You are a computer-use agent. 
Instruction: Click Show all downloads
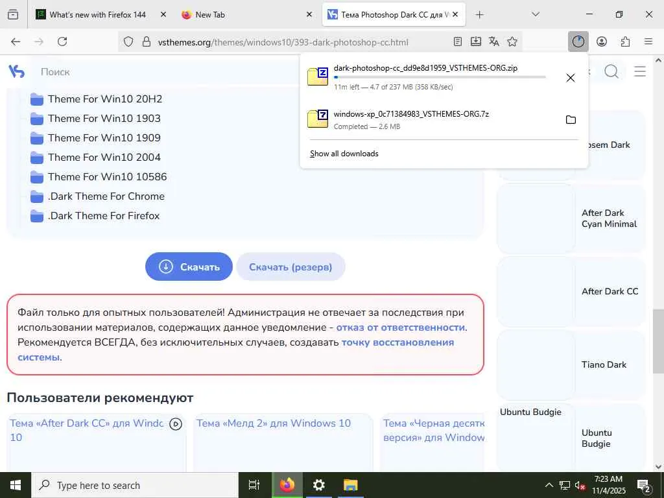344,154
